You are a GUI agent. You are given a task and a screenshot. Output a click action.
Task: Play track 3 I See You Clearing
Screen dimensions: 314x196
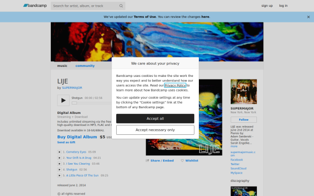click(59, 164)
